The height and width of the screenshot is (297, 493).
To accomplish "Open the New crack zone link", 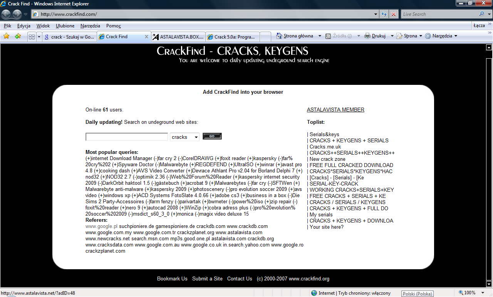I will [x=327, y=159].
